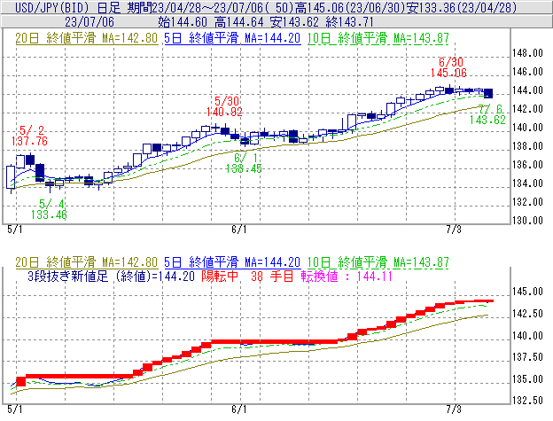Select 20日 終値平滑 MA=142.80 legend in upper chart
This screenshot has height=421, width=553.
(x=87, y=38)
